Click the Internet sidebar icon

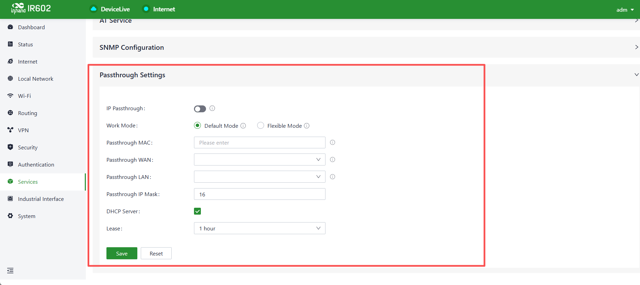[10, 61]
